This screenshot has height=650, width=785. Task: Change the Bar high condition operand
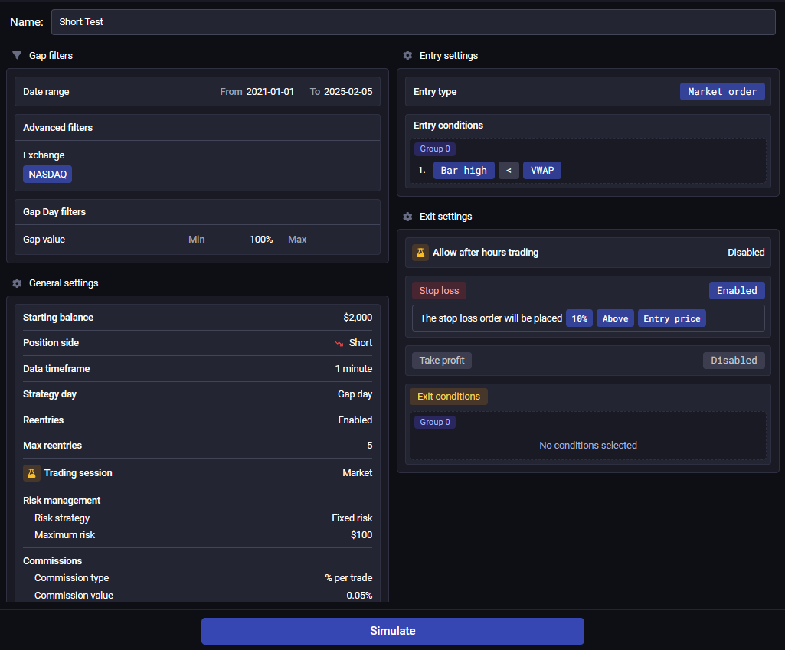[x=463, y=171]
